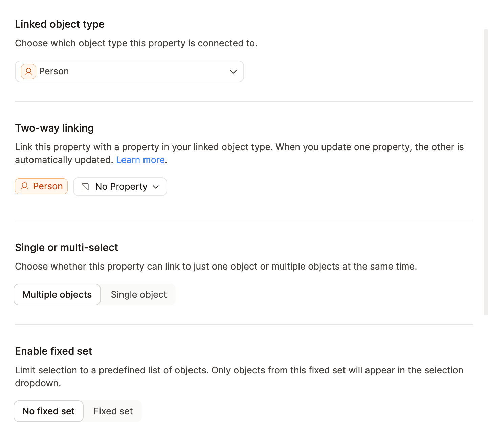Click inside the Person selector field
Image resolution: width=488 pixels, height=439 pixels.
coord(129,71)
